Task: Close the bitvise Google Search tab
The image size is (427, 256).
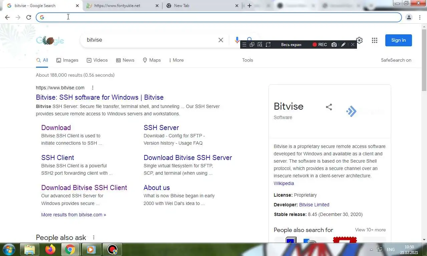Action: pos(77,6)
